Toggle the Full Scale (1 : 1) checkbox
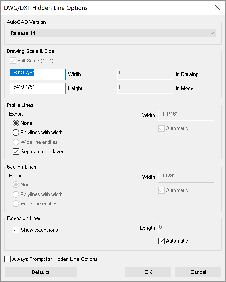226x282 pixels. point(13,61)
